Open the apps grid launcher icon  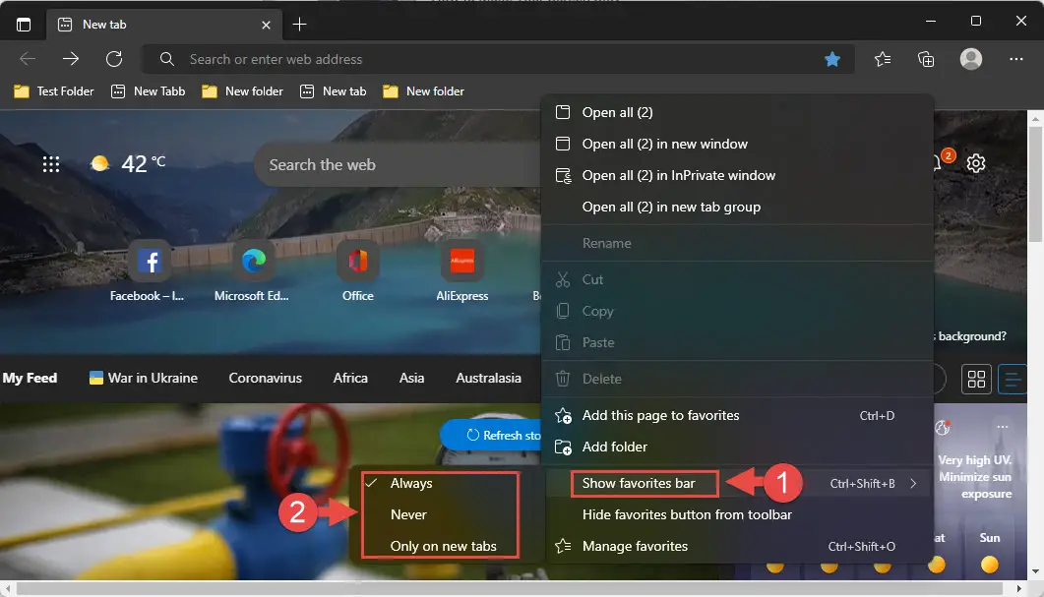coord(51,164)
